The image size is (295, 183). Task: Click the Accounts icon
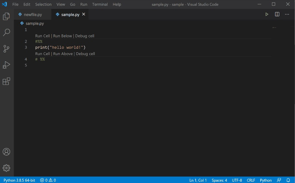click(6, 152)
